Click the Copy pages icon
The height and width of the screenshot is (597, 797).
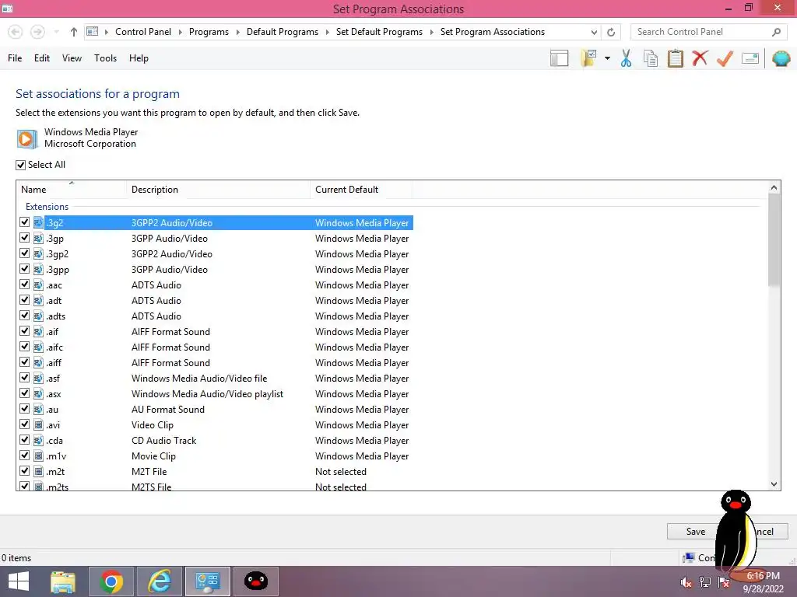[651, 58]
